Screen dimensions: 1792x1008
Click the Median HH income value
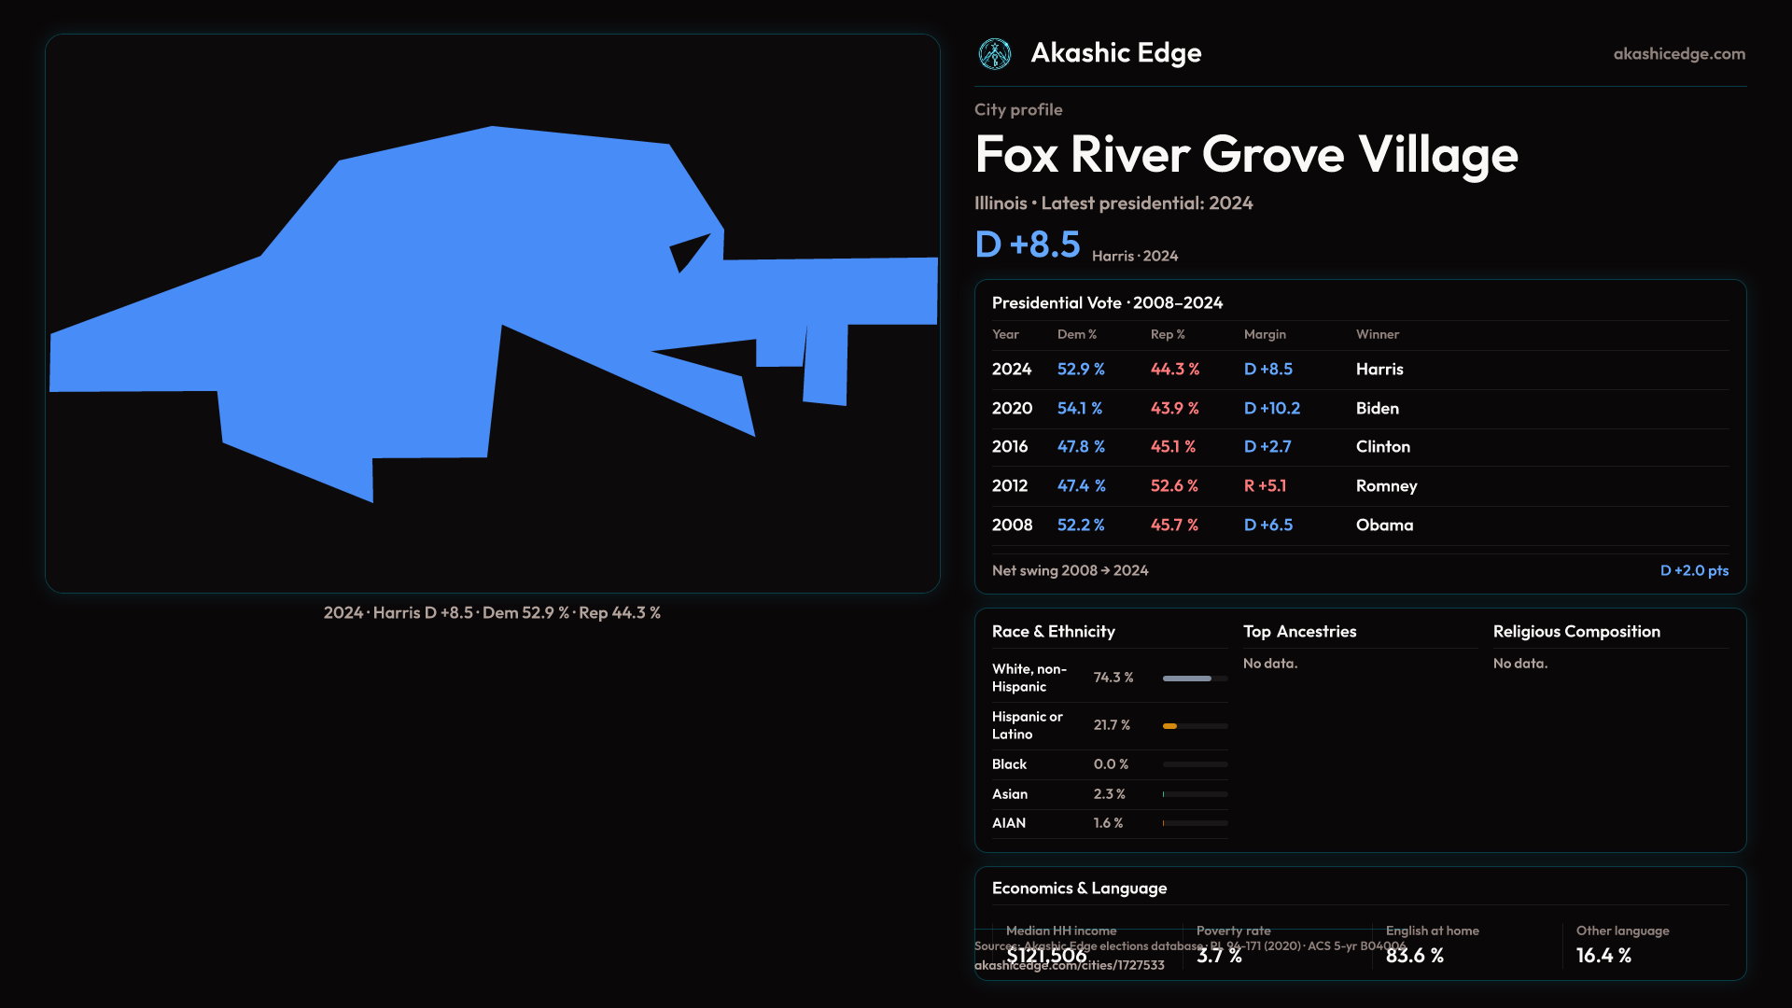coord(1046,956)
